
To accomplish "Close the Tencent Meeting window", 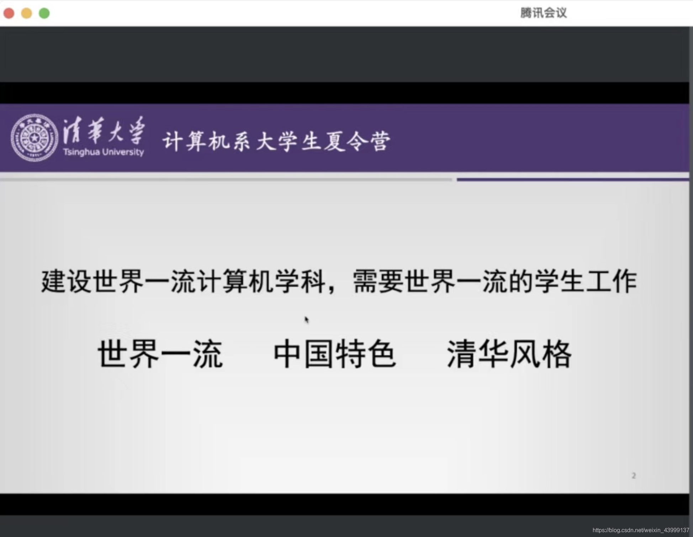I will coord(9,13).
